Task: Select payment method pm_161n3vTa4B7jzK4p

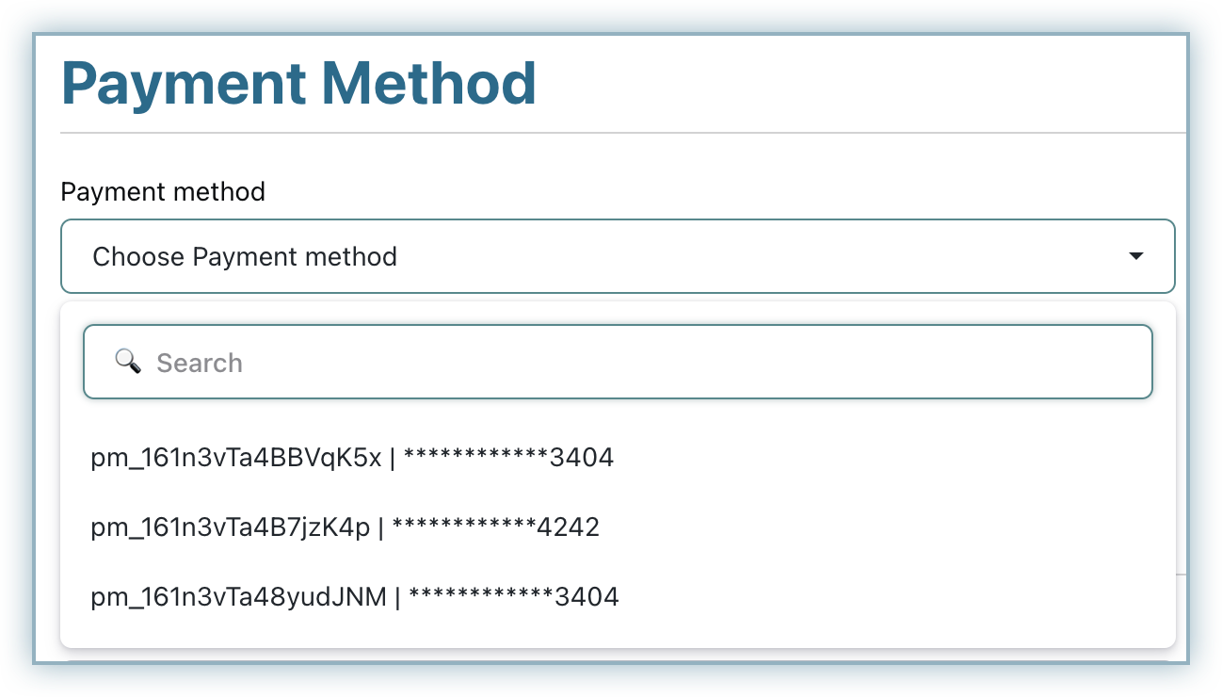Action: (x=345, y=527)
